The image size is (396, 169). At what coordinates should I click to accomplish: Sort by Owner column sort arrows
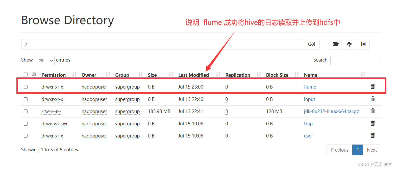[108, 74]
